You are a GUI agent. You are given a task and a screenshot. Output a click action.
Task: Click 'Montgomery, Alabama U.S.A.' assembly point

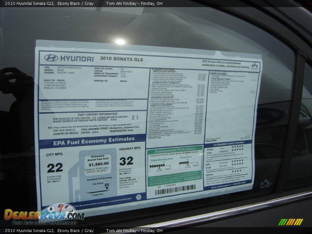click(124, 128)
